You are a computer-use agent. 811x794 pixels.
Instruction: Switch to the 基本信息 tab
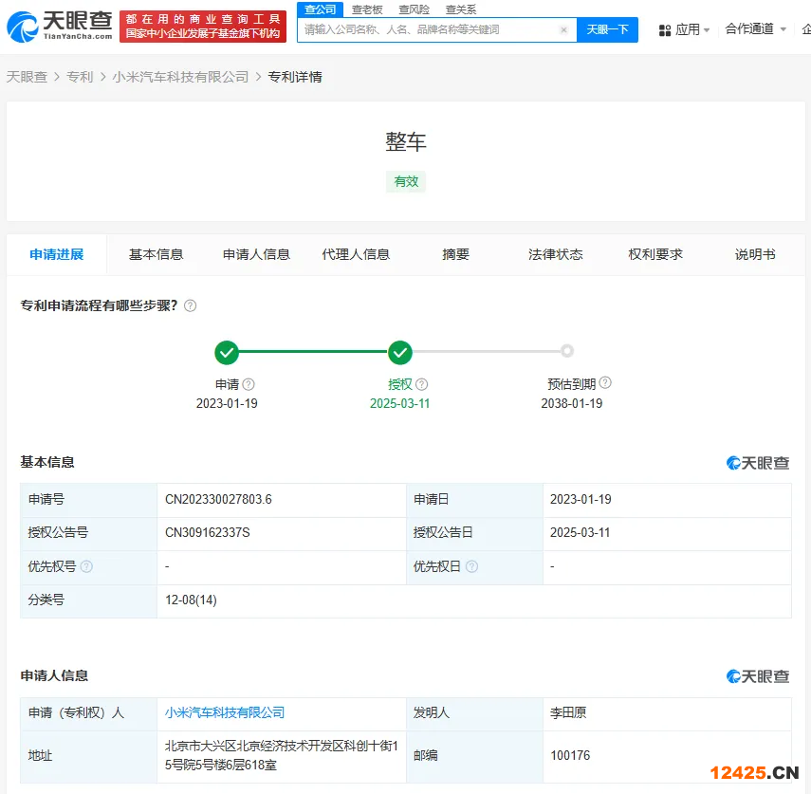(157, 254)
